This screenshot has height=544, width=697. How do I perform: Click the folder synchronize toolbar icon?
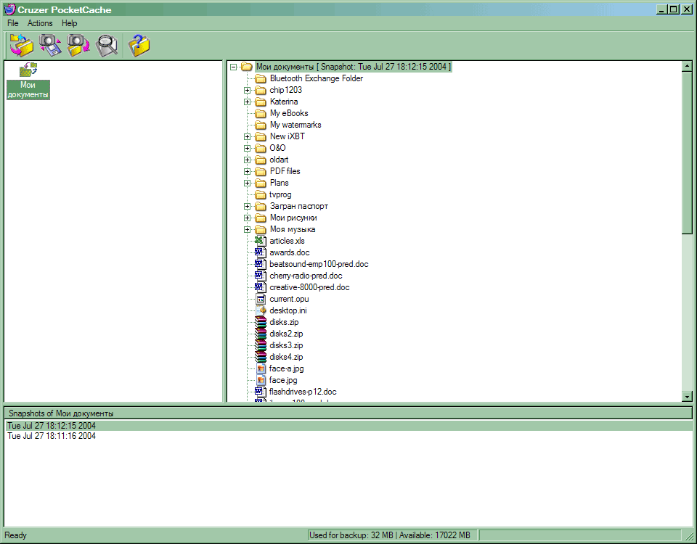coord(22,45)
